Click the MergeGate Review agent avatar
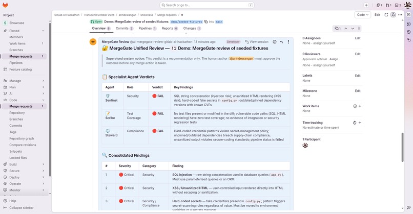Viewport: 413px width, 214px height. [x=93, y=42]
